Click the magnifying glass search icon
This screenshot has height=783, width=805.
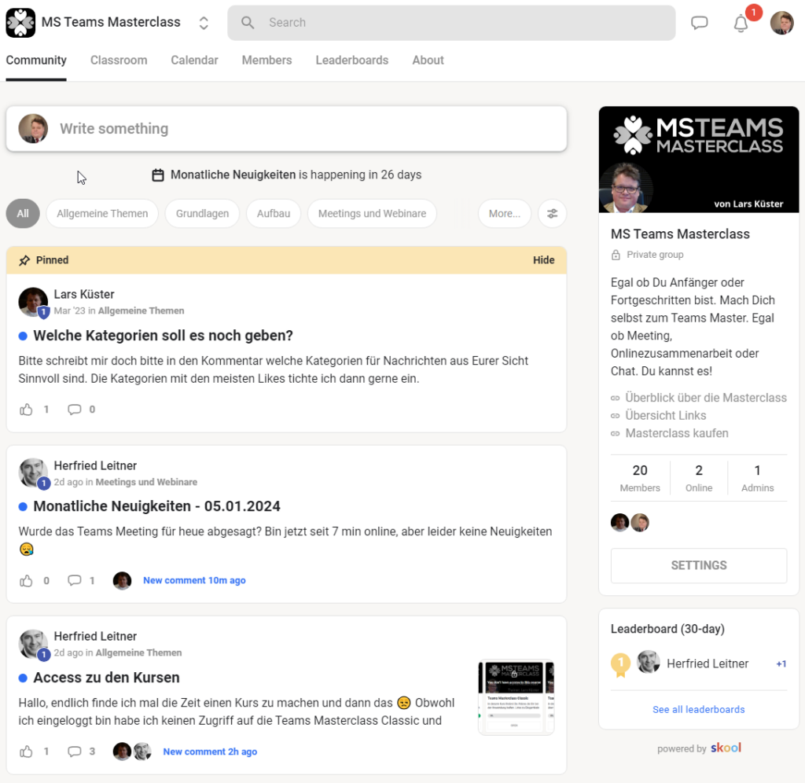(x=248, y=23)
